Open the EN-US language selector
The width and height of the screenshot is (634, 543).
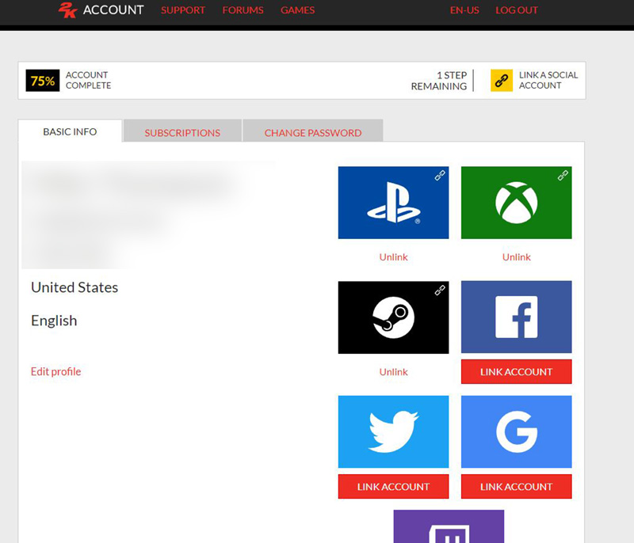click(x=464, y=10)
